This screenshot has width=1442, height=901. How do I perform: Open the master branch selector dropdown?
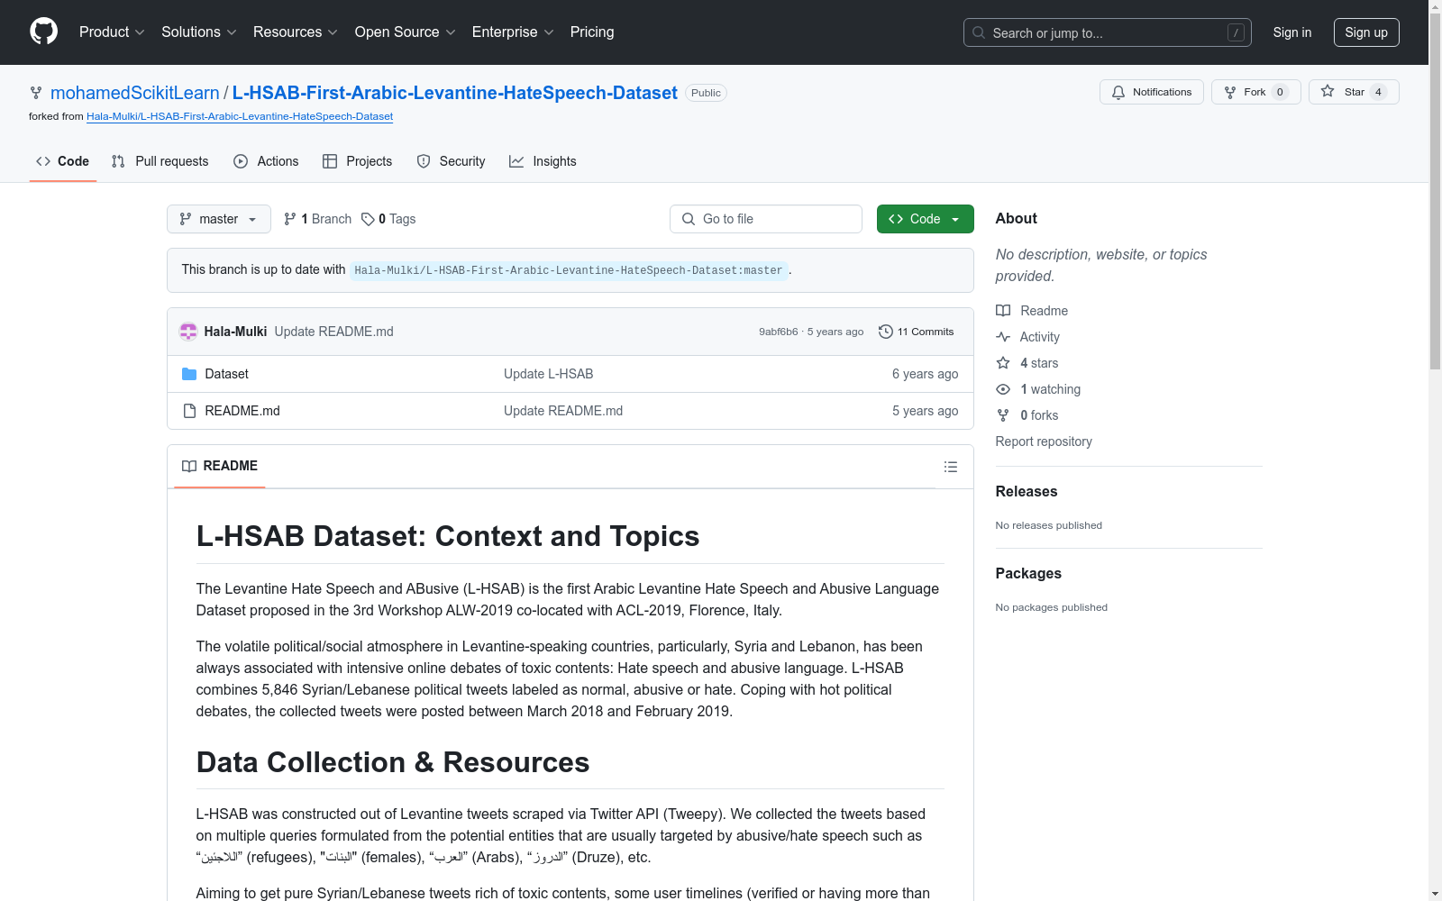pos(219,219)
